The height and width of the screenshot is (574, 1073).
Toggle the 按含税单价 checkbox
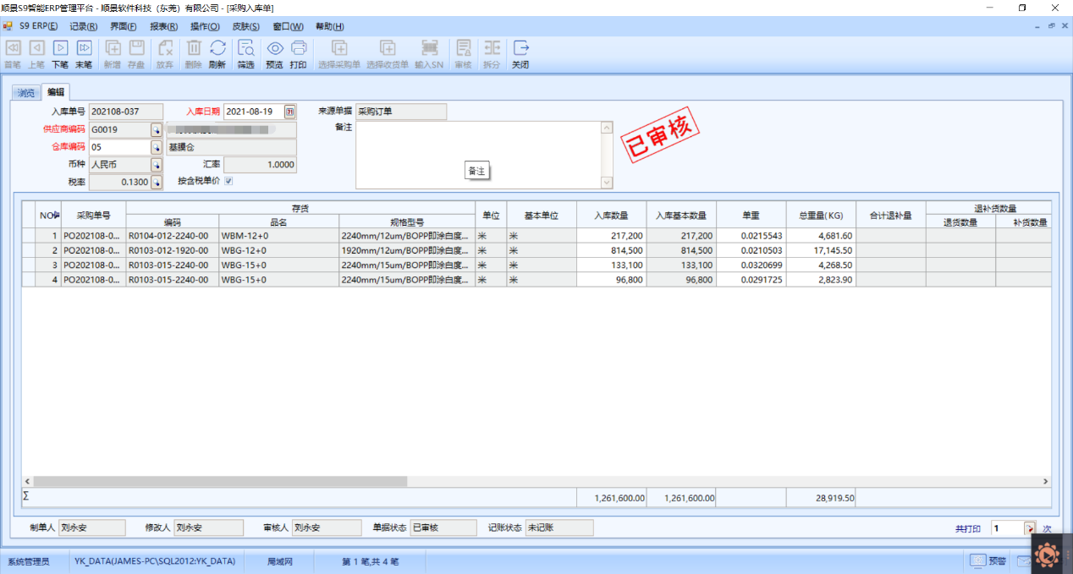tap(228, 181)
